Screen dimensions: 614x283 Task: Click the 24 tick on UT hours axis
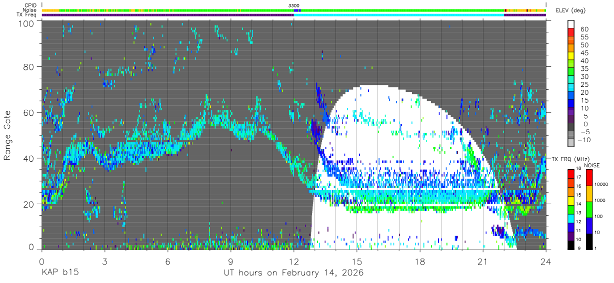(546, 262)
